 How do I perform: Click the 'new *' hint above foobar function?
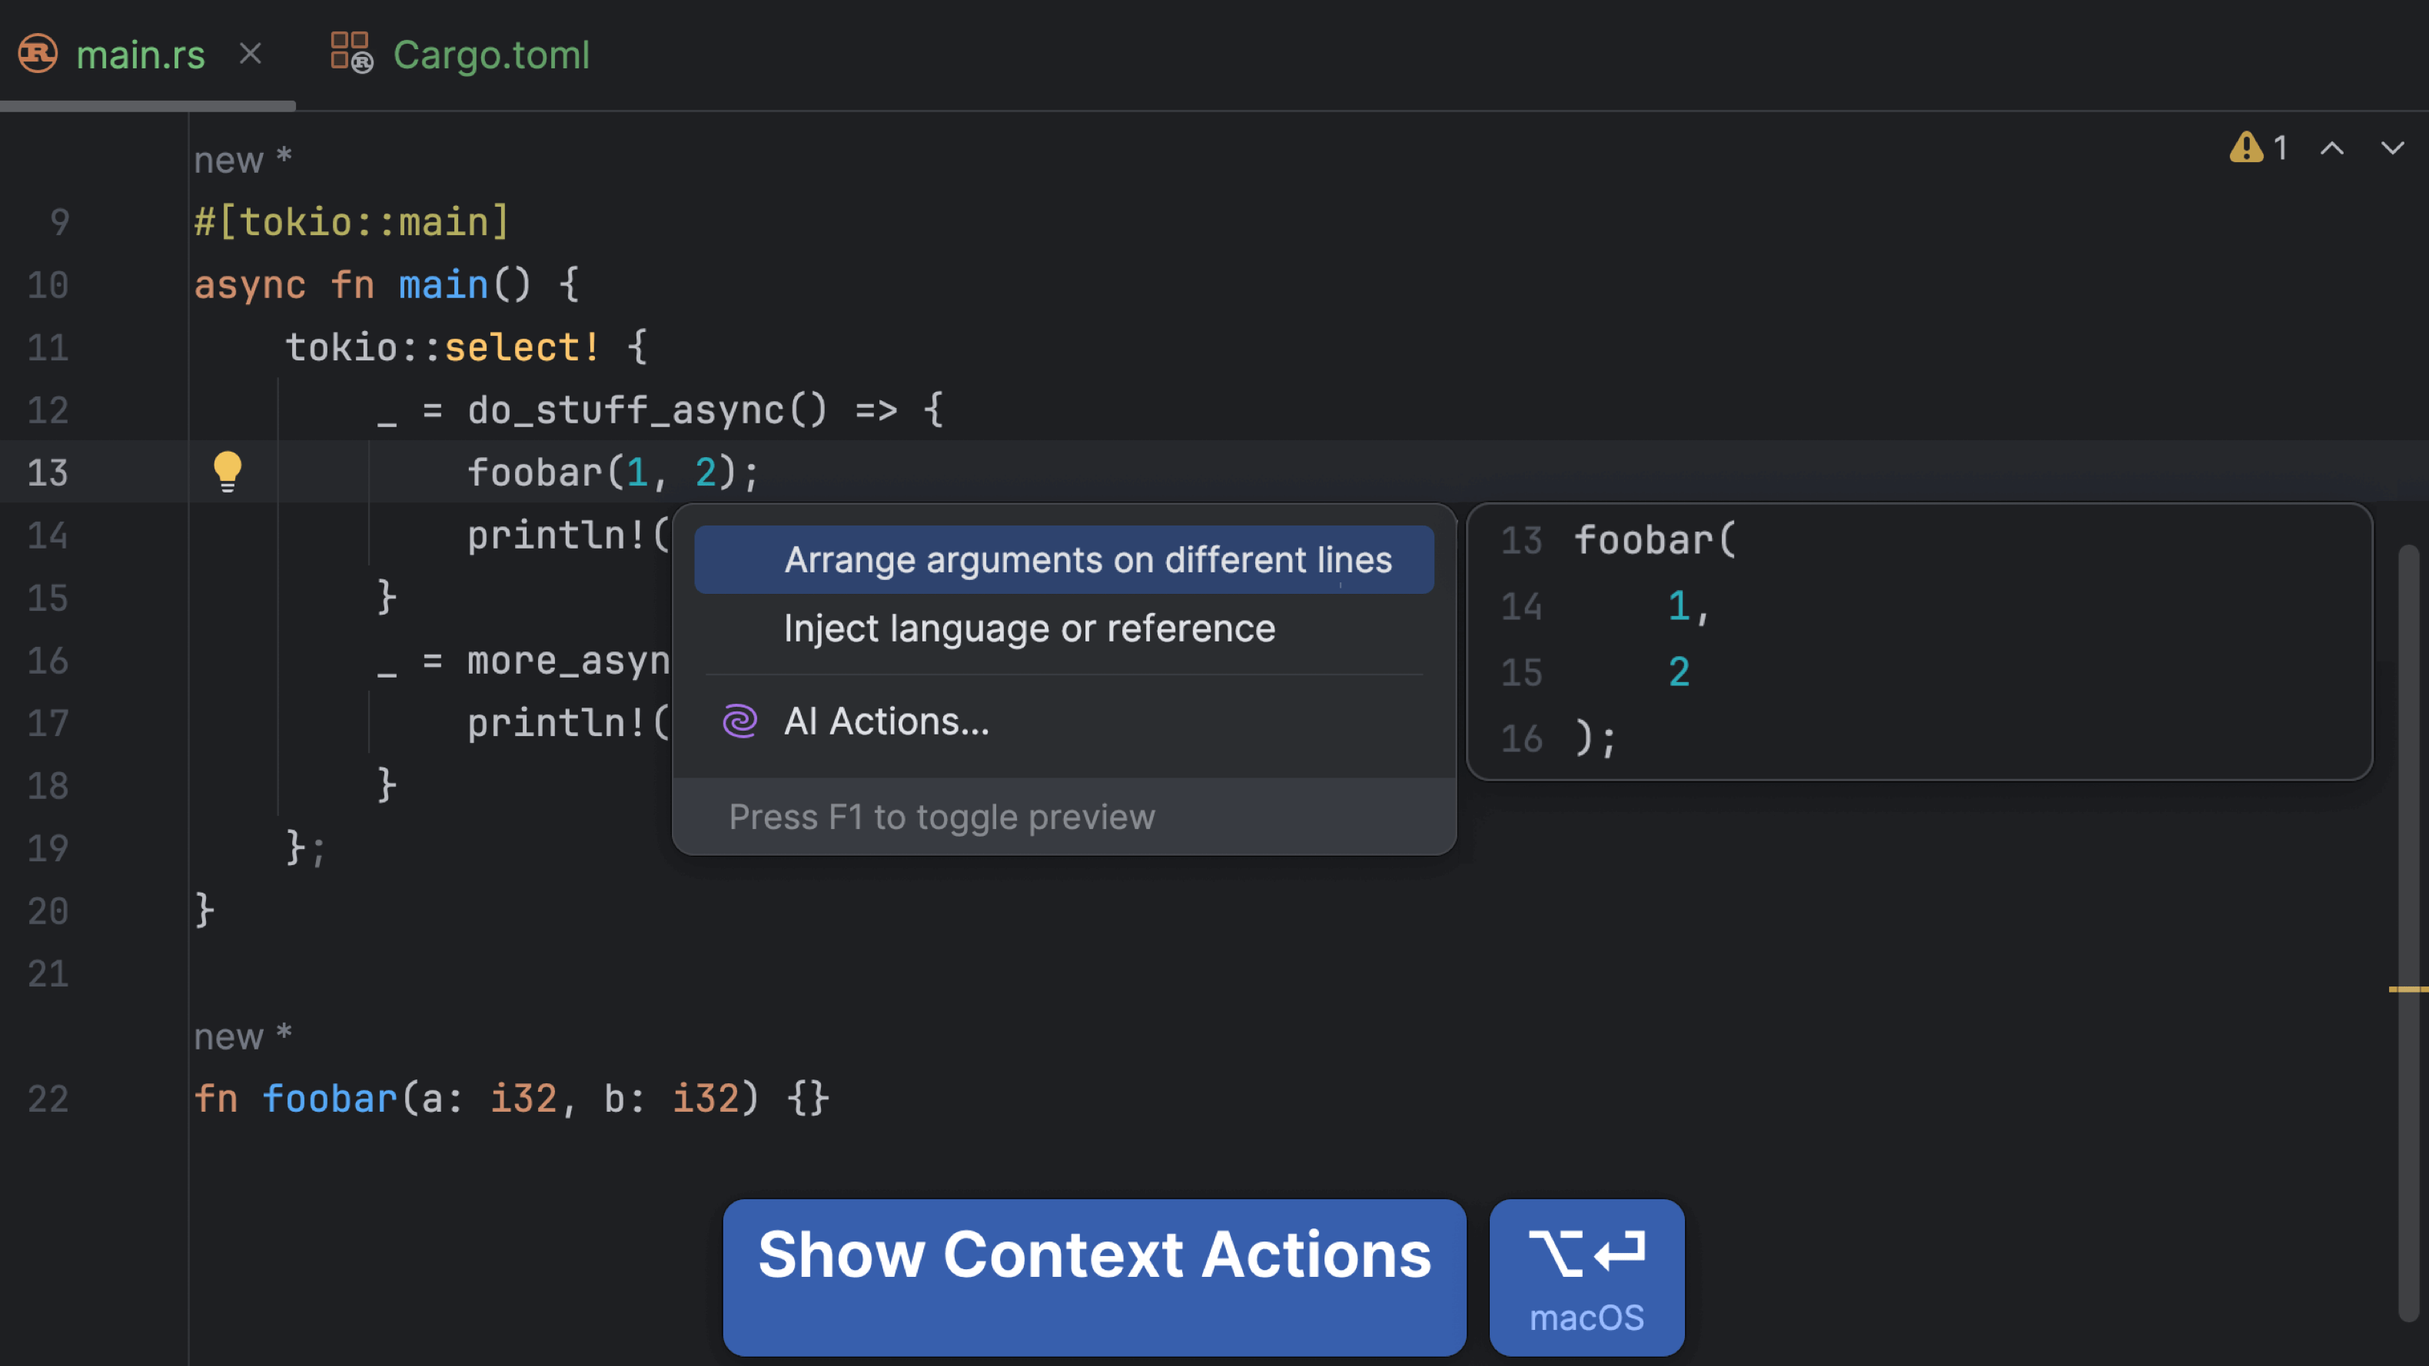click(242, 1037)
